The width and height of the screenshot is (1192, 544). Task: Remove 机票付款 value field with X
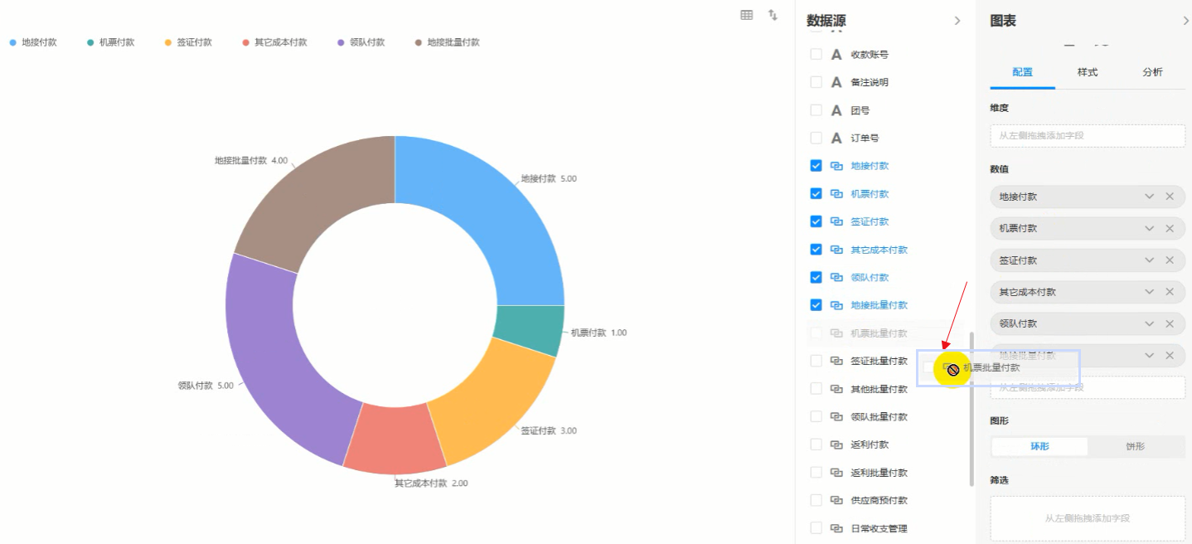pyautogui.click(x=1170, y=228)
